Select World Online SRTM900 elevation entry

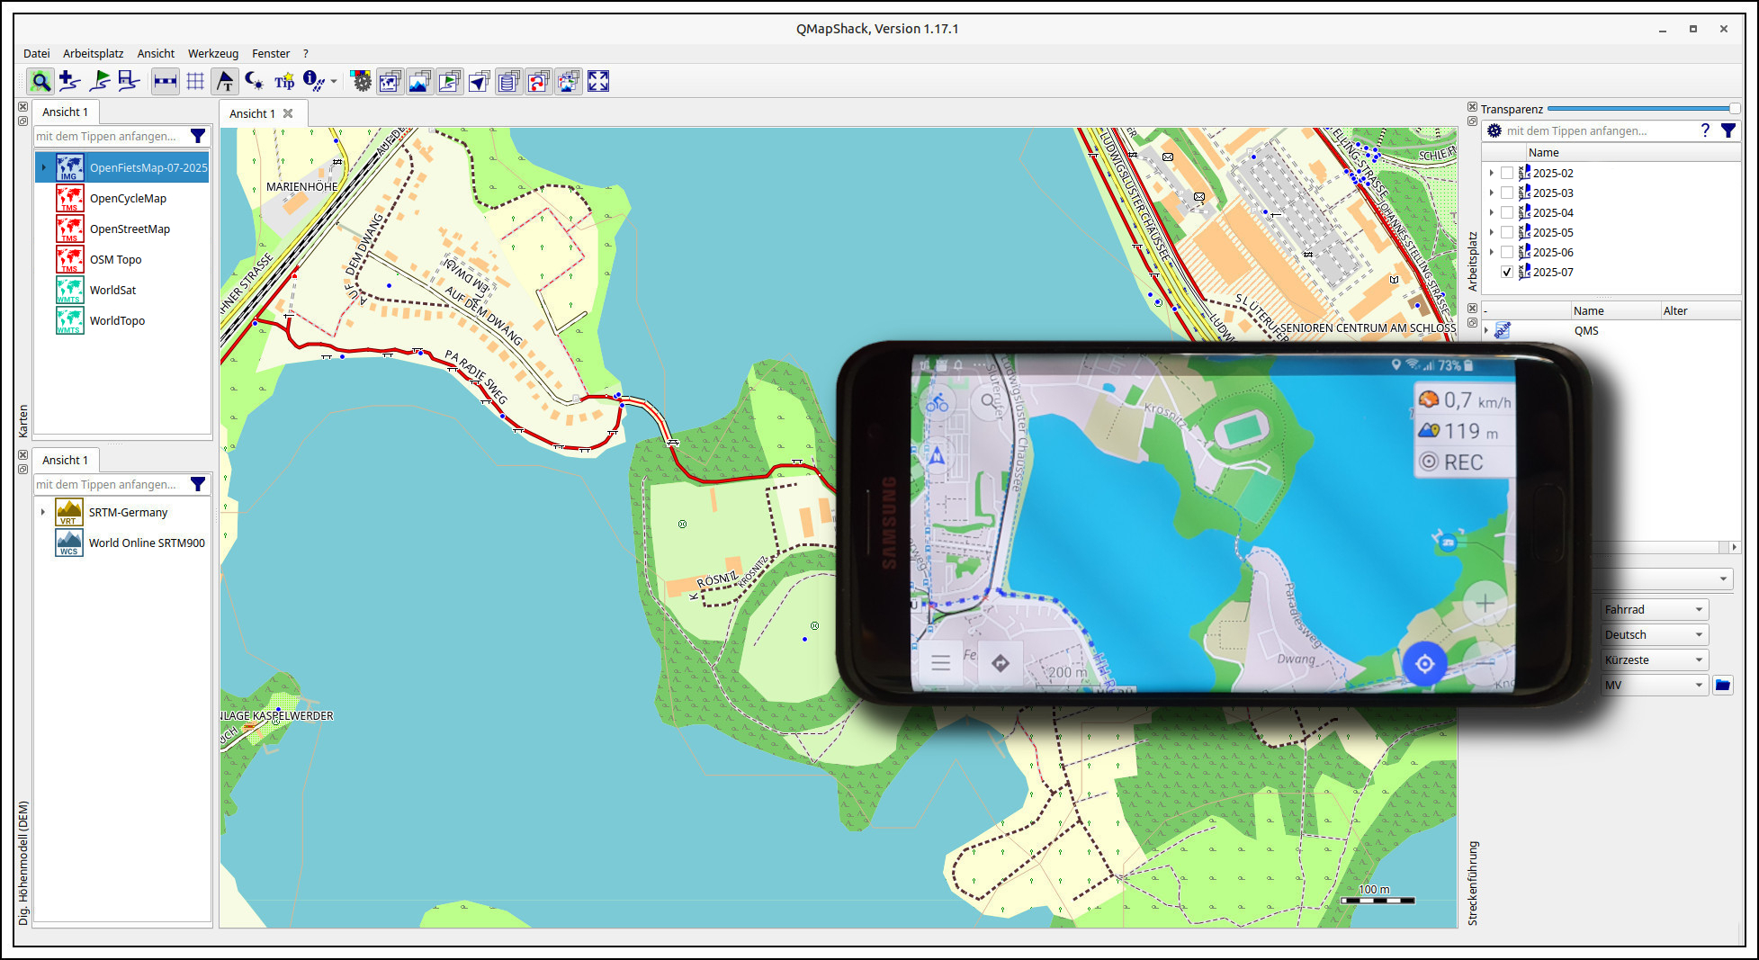pyautogui.click(x=121, y=543)
